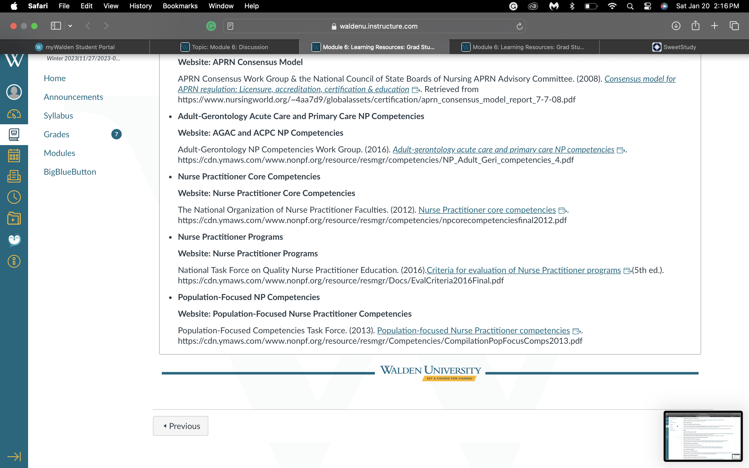749x468 pixels.
Task: Open Spotlight search in menu bar
Action: [630, 6]
